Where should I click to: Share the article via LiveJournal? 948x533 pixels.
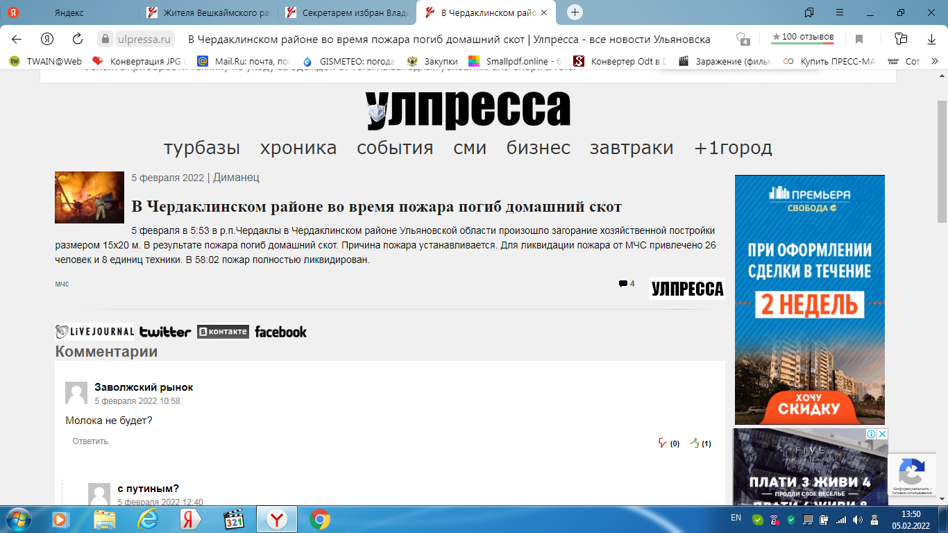[94, 332]
